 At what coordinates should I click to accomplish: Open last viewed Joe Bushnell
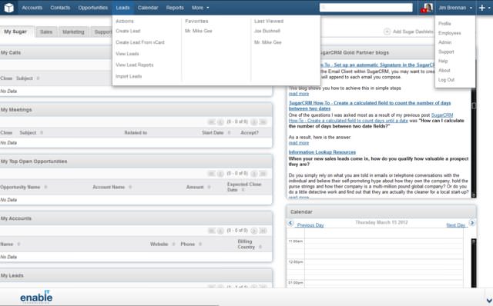click(x=267, y=31)
